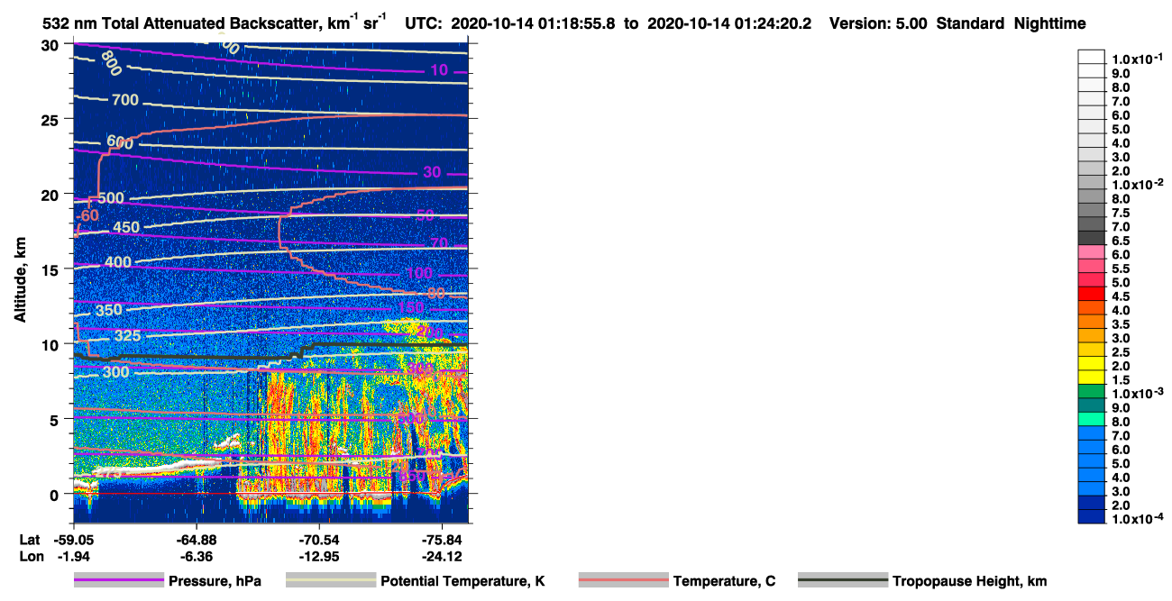
Task: Click the purple Pressure legend line
Action: point(119,581)
